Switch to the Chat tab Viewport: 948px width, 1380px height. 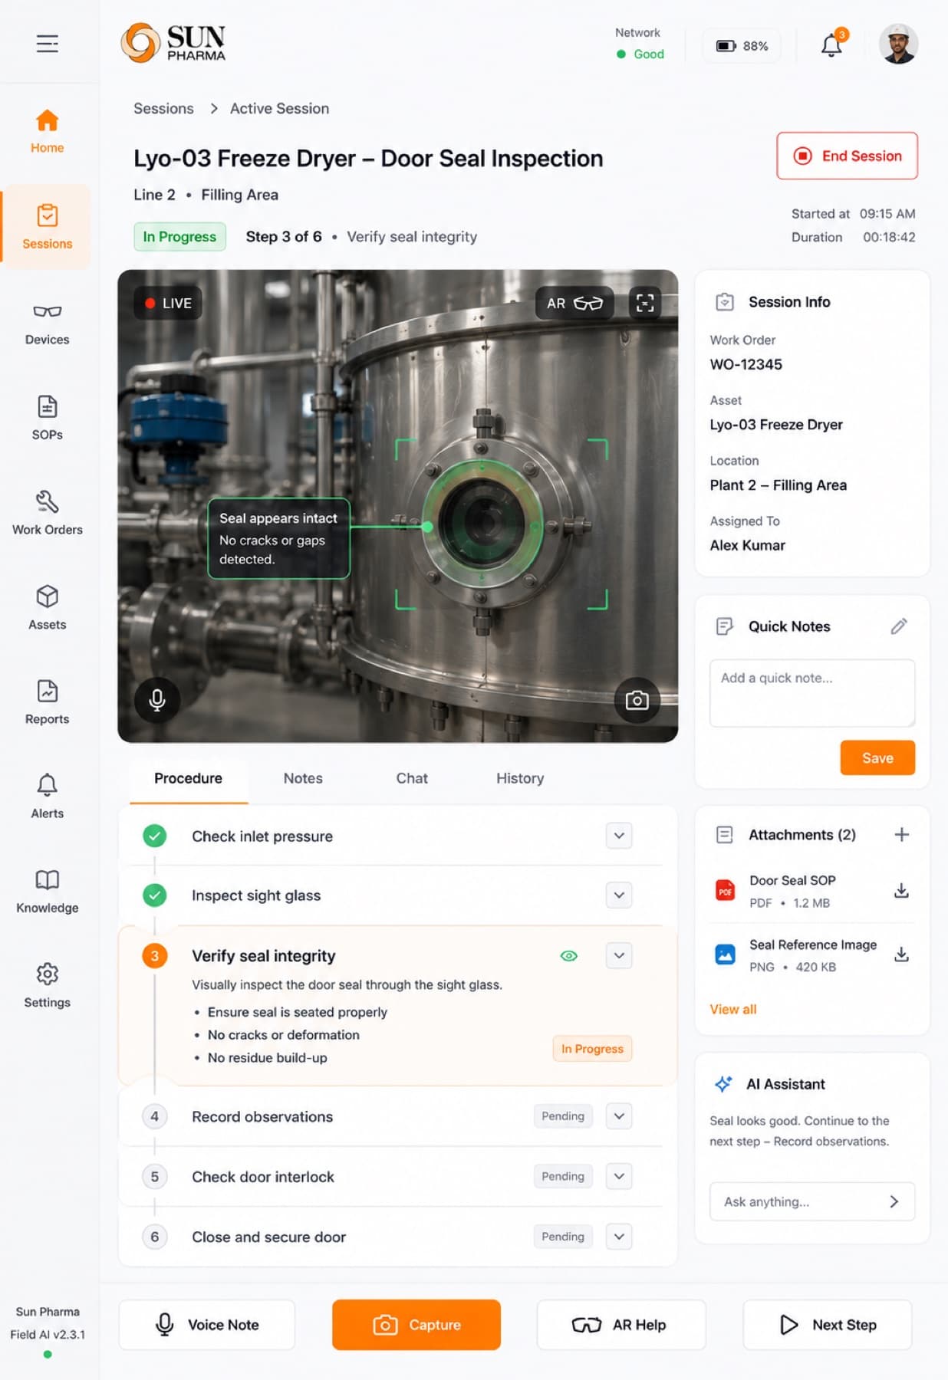[412, 779]
